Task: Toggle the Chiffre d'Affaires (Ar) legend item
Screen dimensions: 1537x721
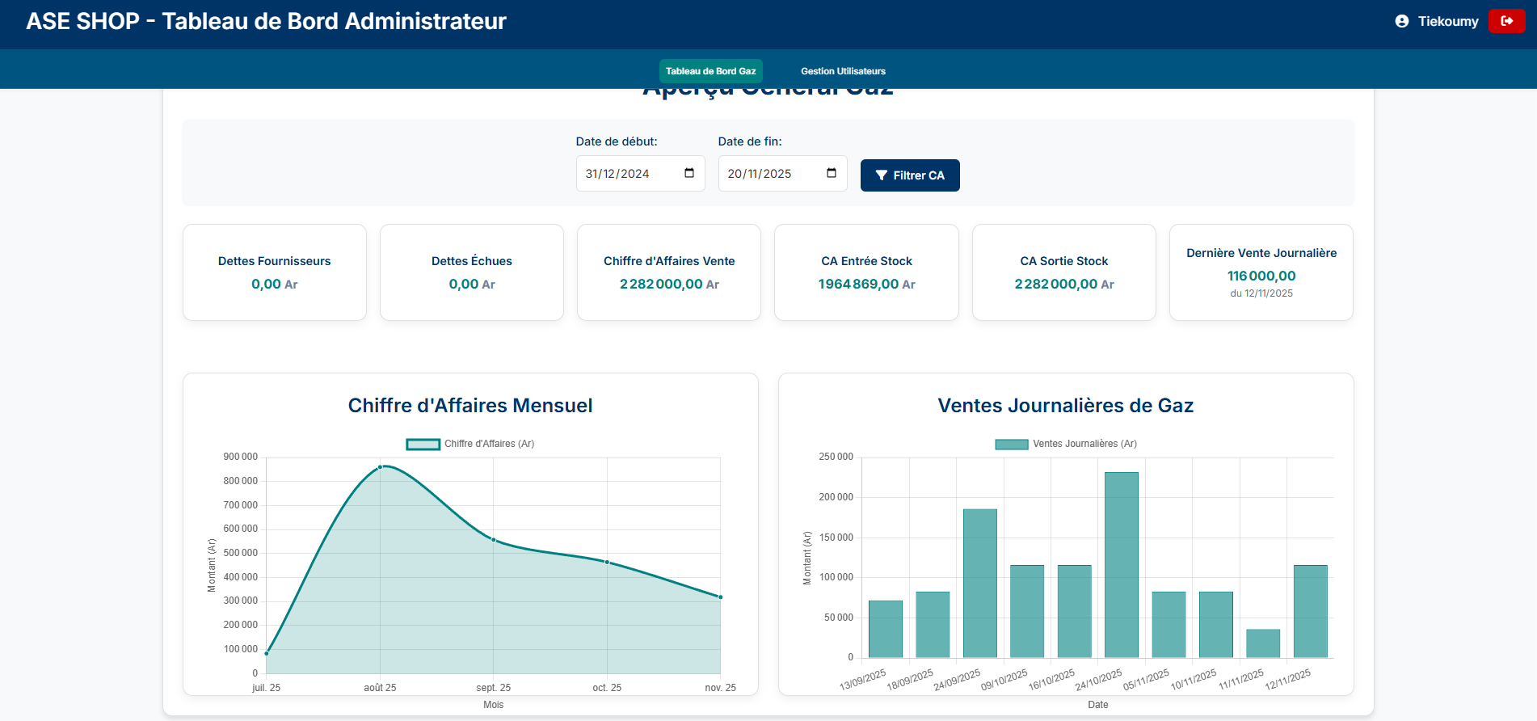Action: point(470,444)
